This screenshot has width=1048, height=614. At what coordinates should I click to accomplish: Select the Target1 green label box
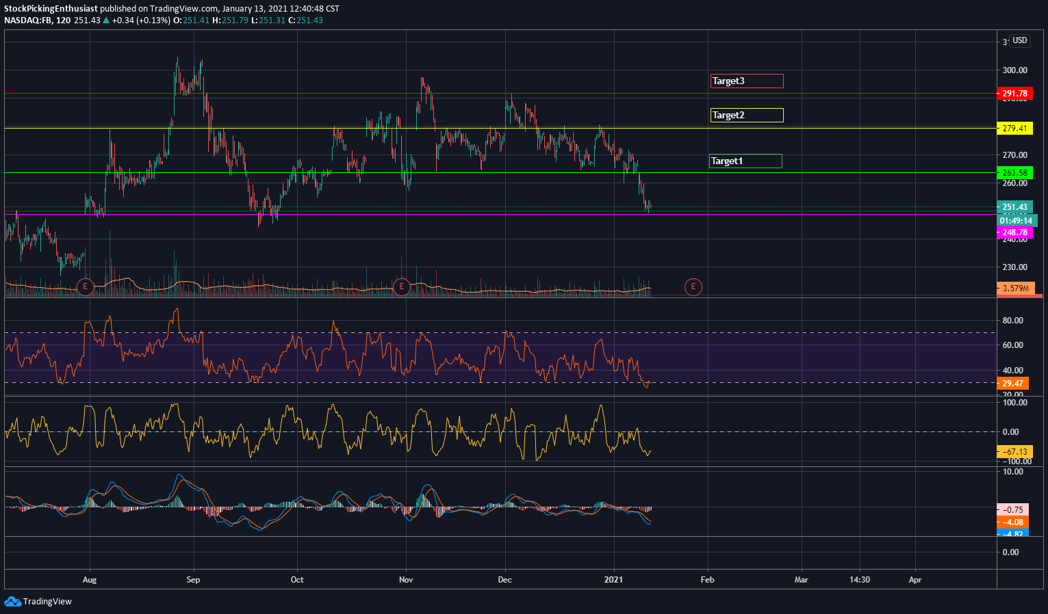[745, 161]
